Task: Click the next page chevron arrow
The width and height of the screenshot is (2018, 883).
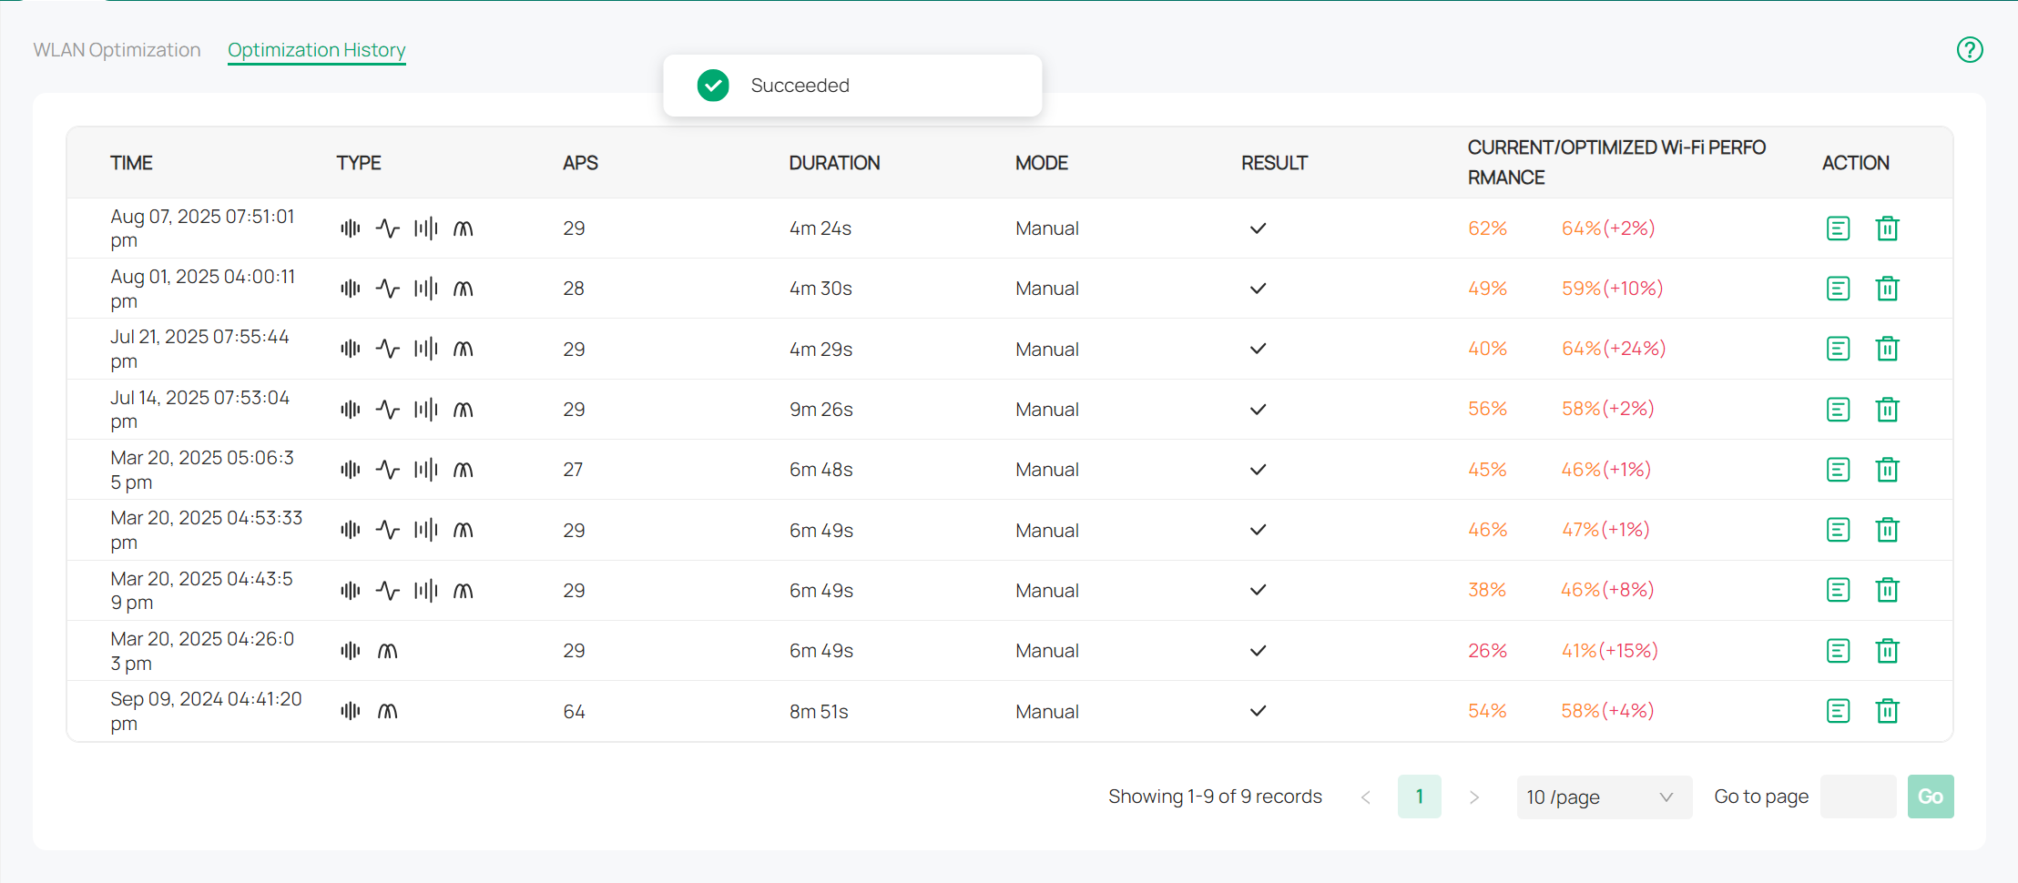Action: click(x=1474, y=797)
